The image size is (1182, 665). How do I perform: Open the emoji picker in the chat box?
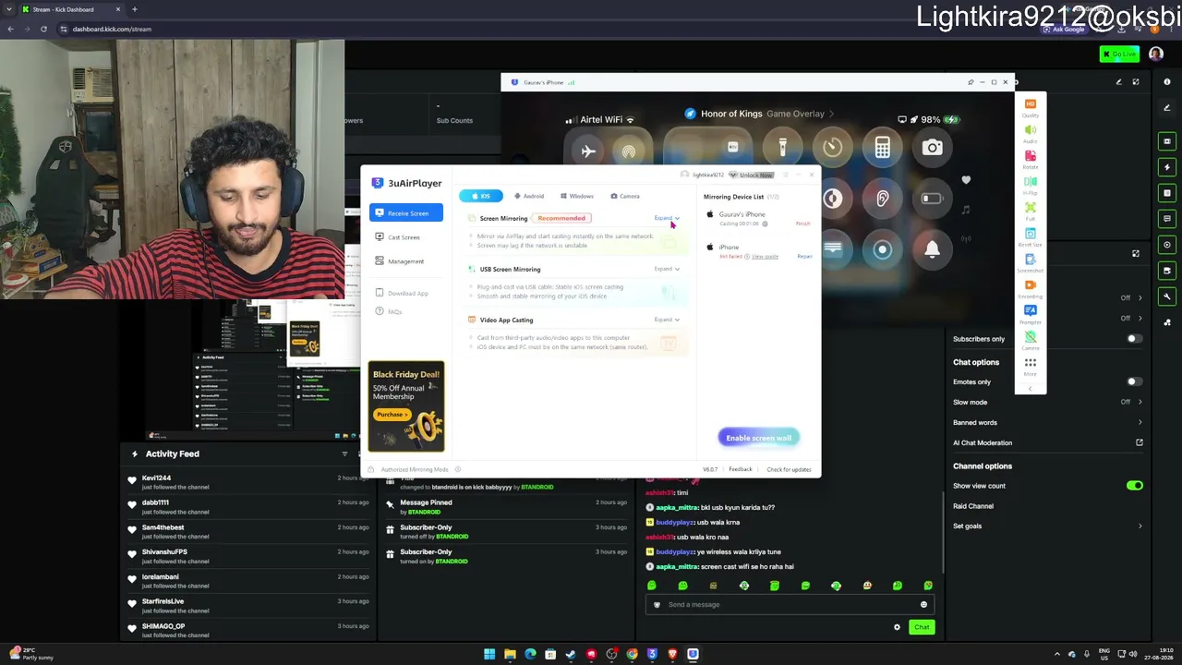923,605
